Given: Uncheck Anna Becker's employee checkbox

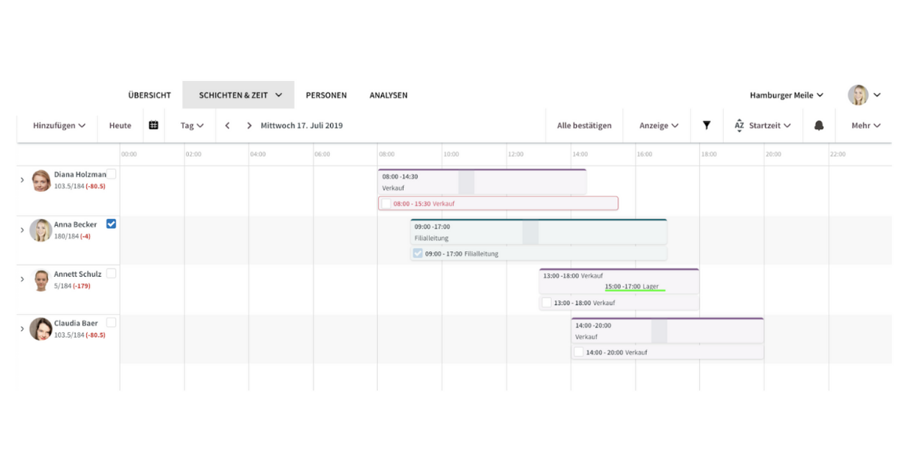Looking at the screenshot, I should tap(111, 223).
